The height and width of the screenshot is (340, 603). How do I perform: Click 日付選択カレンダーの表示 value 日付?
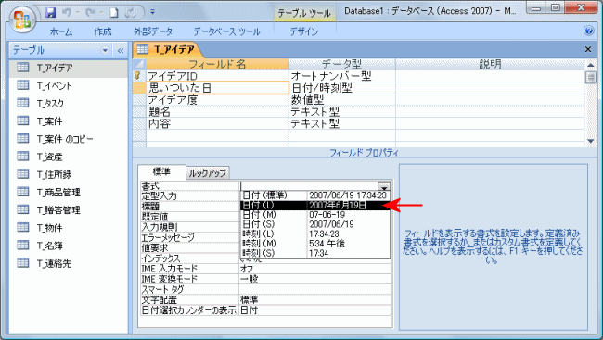[314, 310]
